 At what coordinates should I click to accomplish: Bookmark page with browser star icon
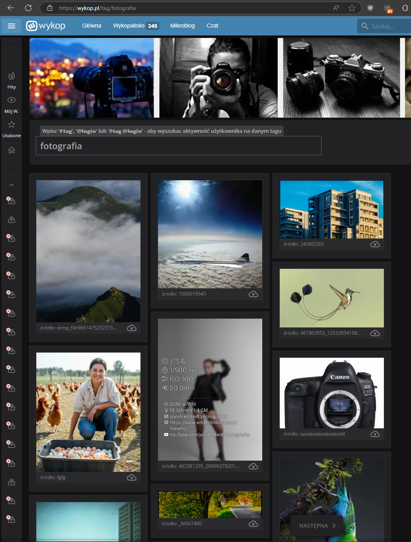click(352, 8)
